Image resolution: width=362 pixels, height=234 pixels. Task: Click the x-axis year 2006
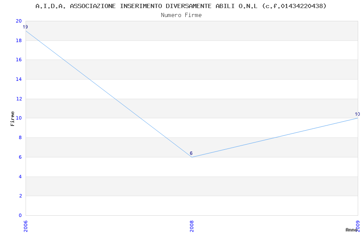[26, 226]
